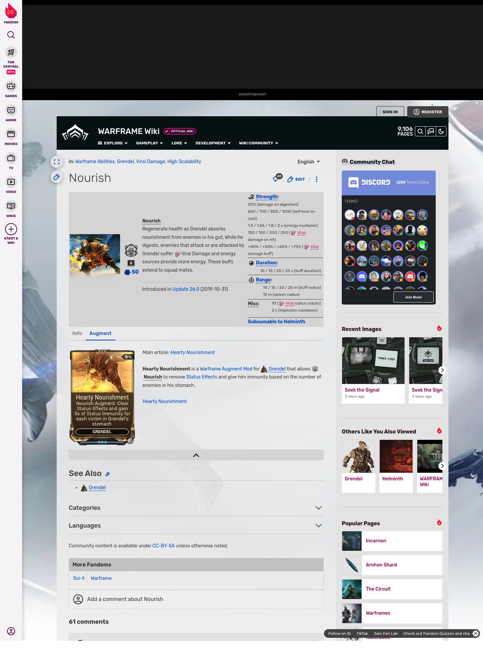Open Fan Central rocket icon

pos(11,52)
